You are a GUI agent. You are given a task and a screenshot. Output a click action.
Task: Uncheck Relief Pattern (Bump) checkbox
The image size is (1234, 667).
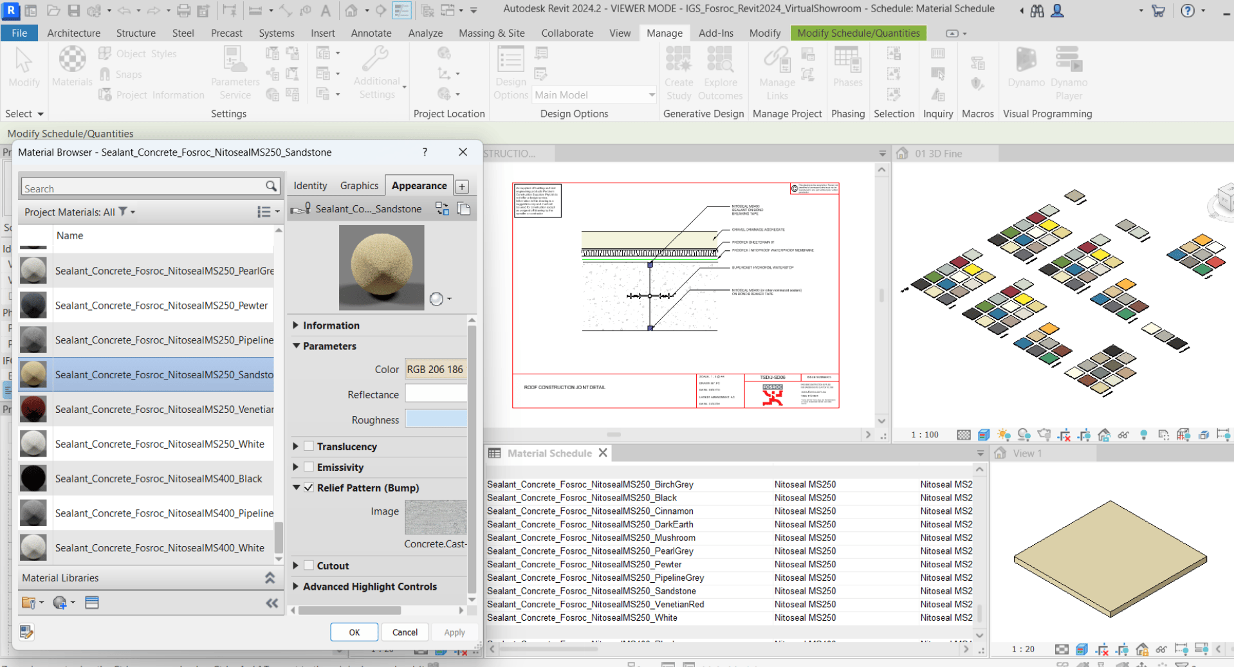tap(309, 488)
